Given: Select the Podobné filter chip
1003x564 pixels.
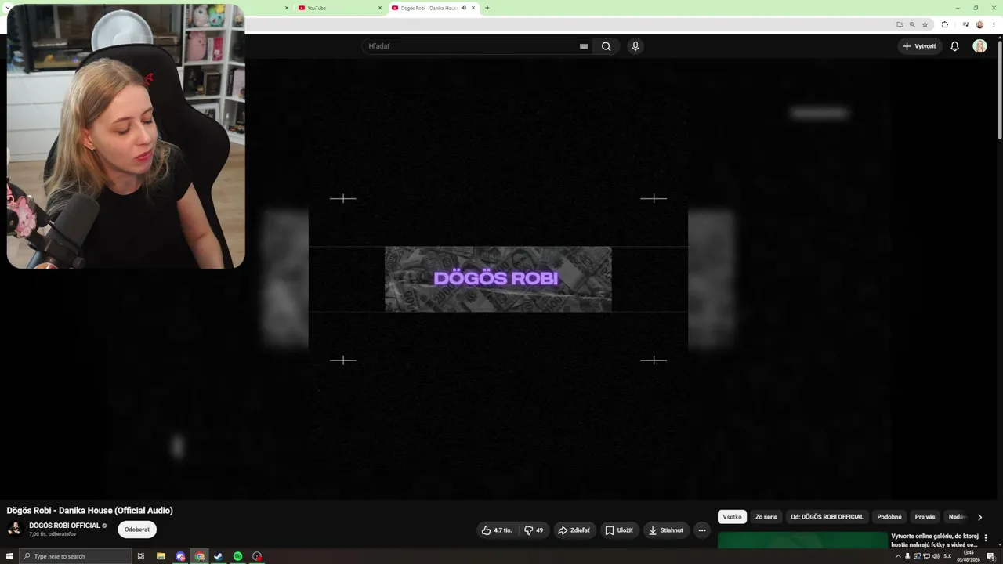Looking at the screenshot, I should pos(889,517).
